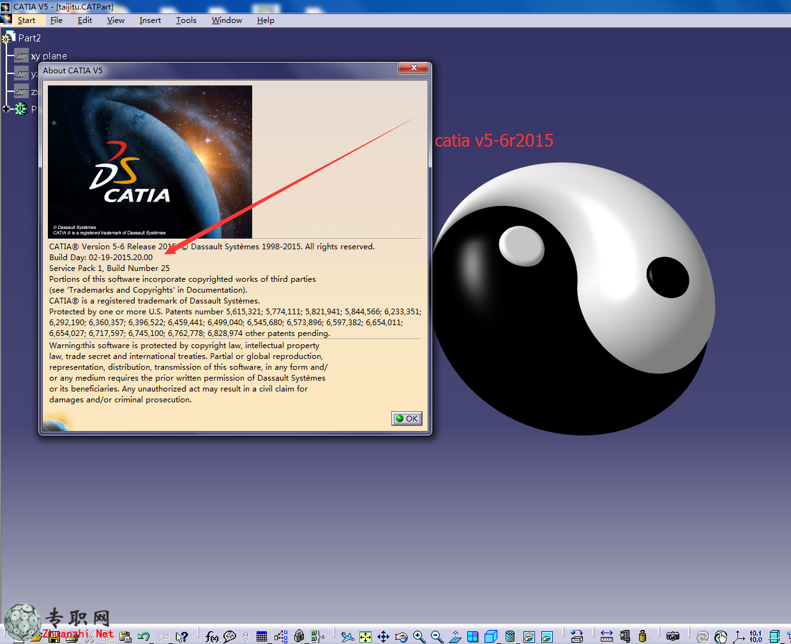
Task: Click the Paste toolbar icon
Action: 125,636
